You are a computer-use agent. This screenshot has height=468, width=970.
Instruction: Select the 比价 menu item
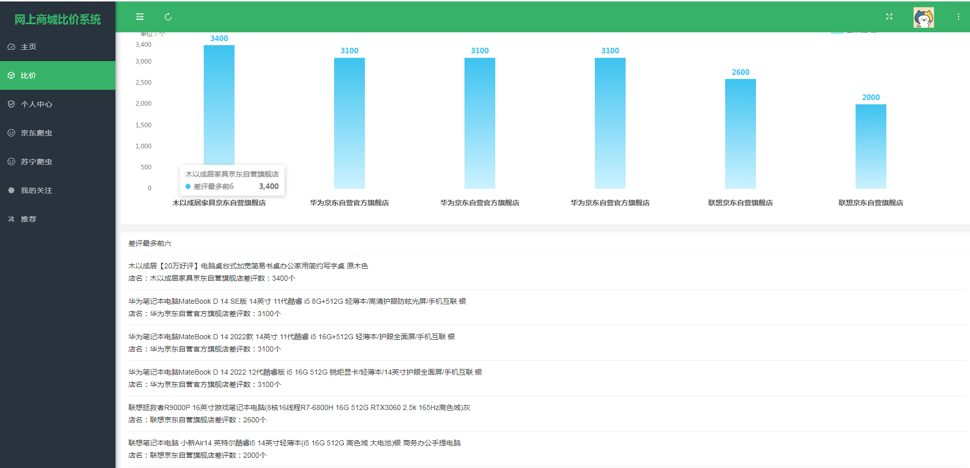tap(57, 75)
